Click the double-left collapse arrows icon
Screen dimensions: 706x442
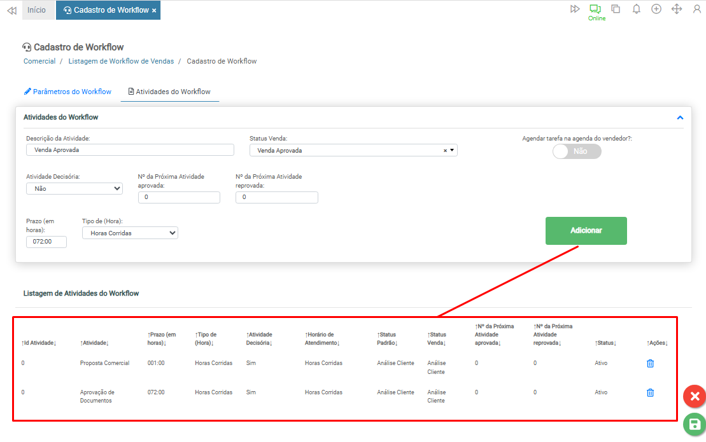(11, 11)
